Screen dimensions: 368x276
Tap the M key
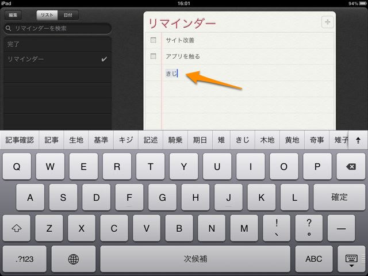pyautogui.click(x=244, y=228)
